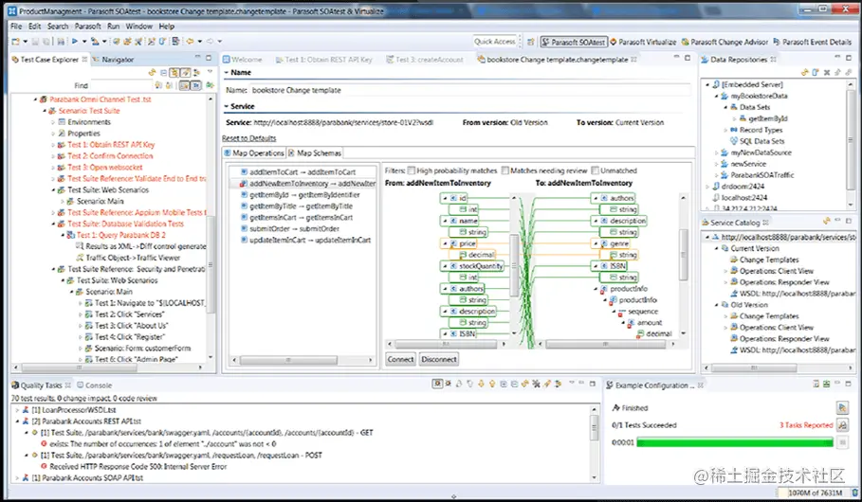Click the Name field bookstore Change template
The height and width of the screenshot is (502, 862).
[x=470, y=90]
